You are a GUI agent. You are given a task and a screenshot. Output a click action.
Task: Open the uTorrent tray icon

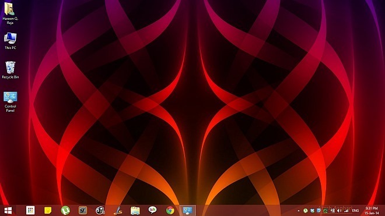point(306,211)
